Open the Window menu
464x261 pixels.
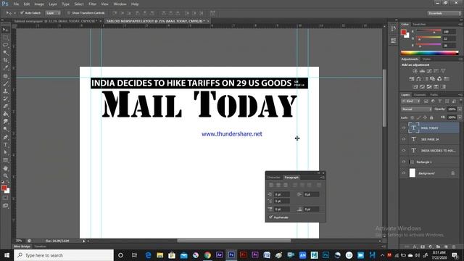pyautogui.click(x=120, y=4)
